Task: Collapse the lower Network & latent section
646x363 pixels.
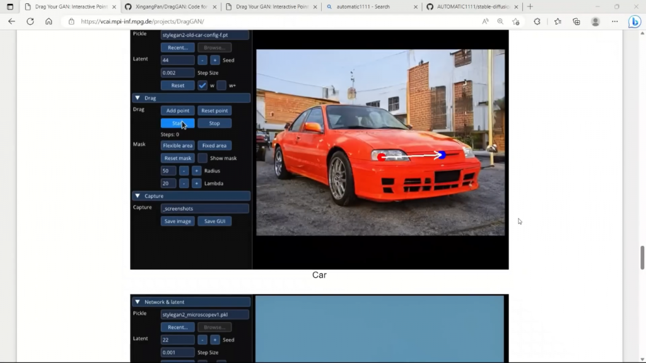Action: 138,302
